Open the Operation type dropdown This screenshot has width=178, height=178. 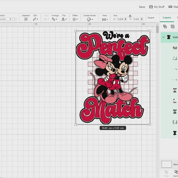[6, 19]
